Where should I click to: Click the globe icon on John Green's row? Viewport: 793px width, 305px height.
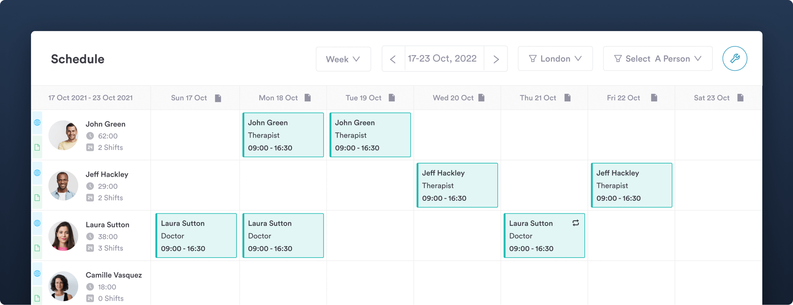(37, 123)
